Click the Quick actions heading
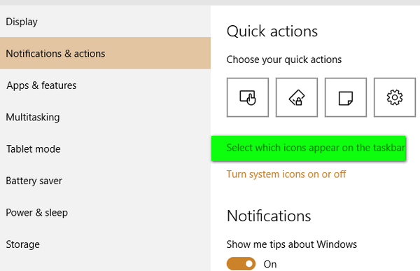The image size is (420, 271). [x=272, y=32]
